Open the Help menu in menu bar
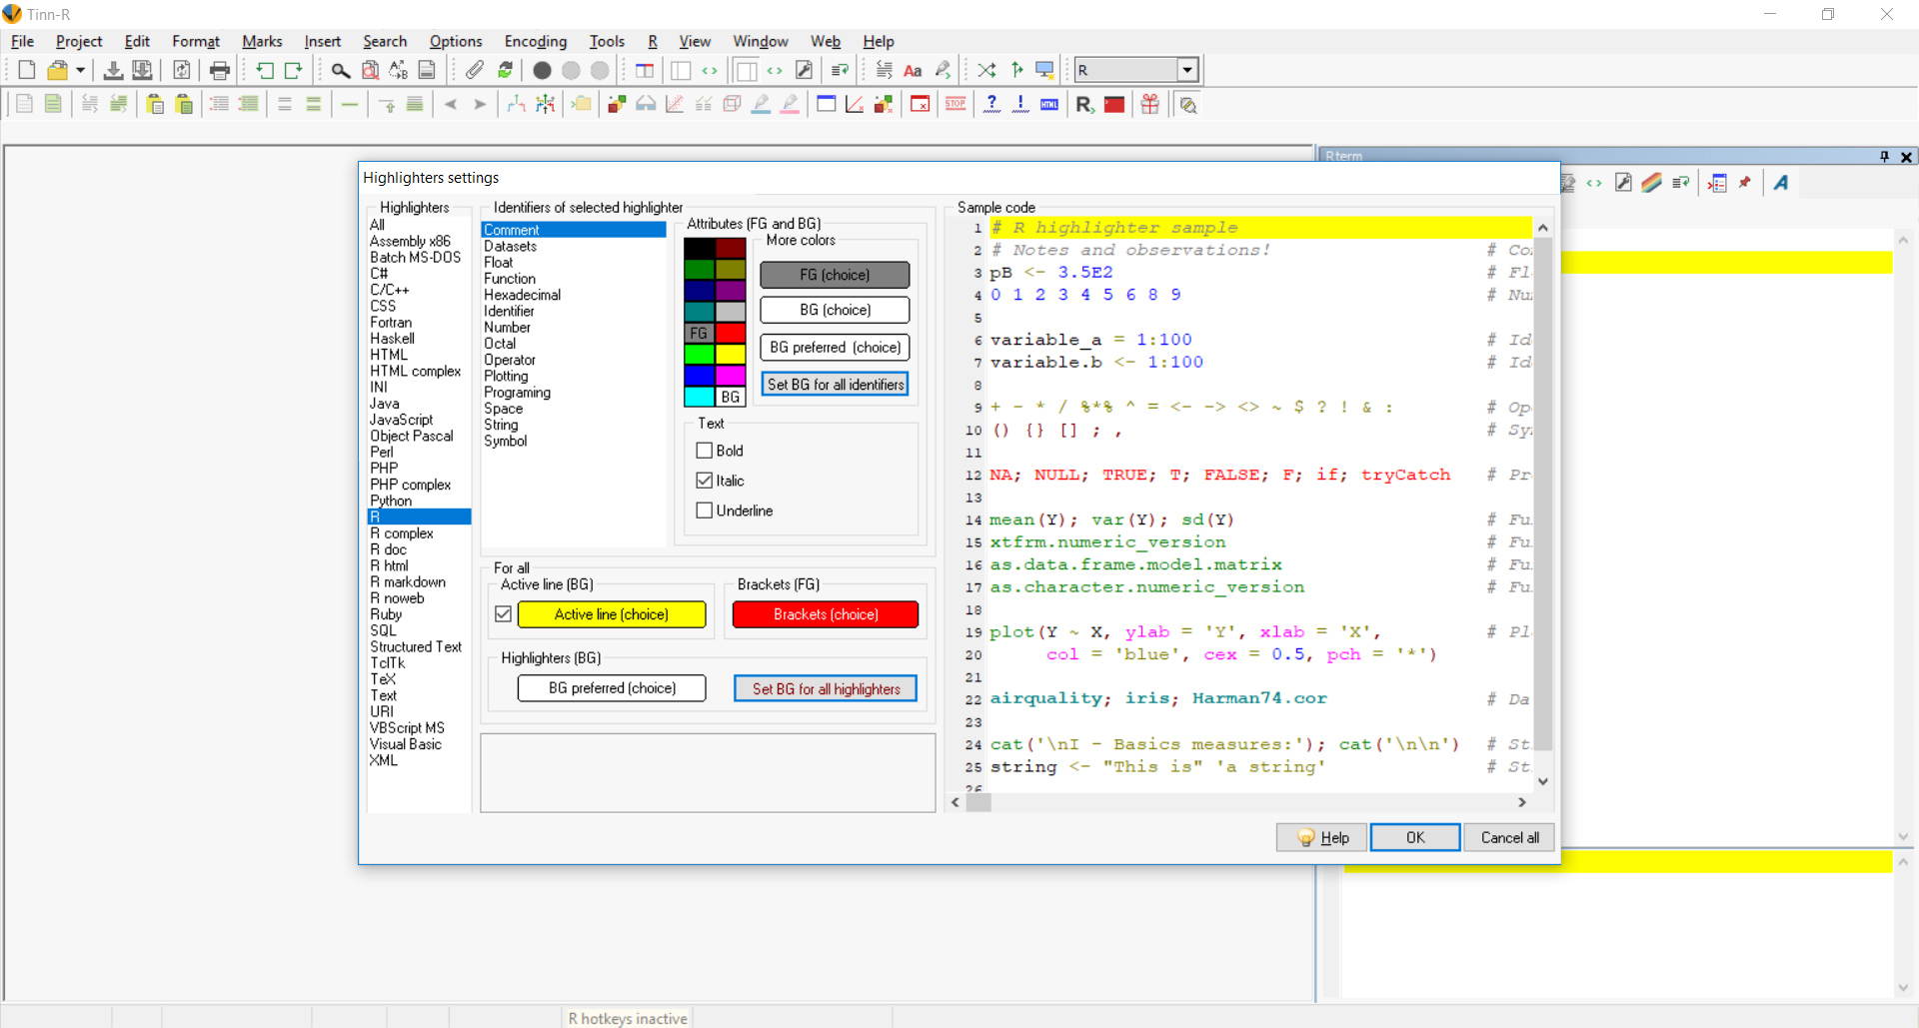This screenshot has width=1919, height=1028. click(879, 41)
